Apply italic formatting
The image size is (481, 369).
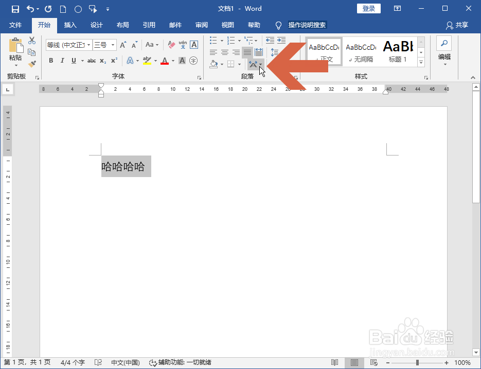coord(63,60)
